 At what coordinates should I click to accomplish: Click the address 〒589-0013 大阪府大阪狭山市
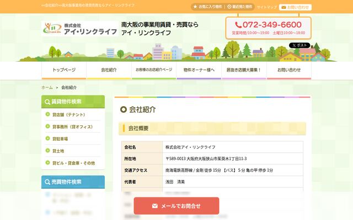coord(206,159)
